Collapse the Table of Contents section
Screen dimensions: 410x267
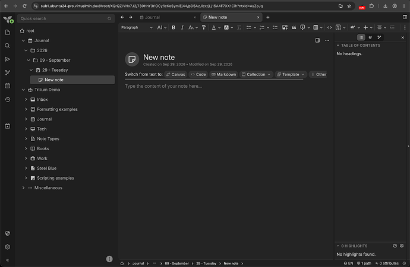338,46
